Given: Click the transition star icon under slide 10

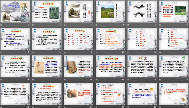Looking at the screenshot, I should pos(97,52).
